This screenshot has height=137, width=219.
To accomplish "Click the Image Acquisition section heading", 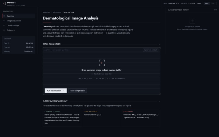I will coord(52,44).
